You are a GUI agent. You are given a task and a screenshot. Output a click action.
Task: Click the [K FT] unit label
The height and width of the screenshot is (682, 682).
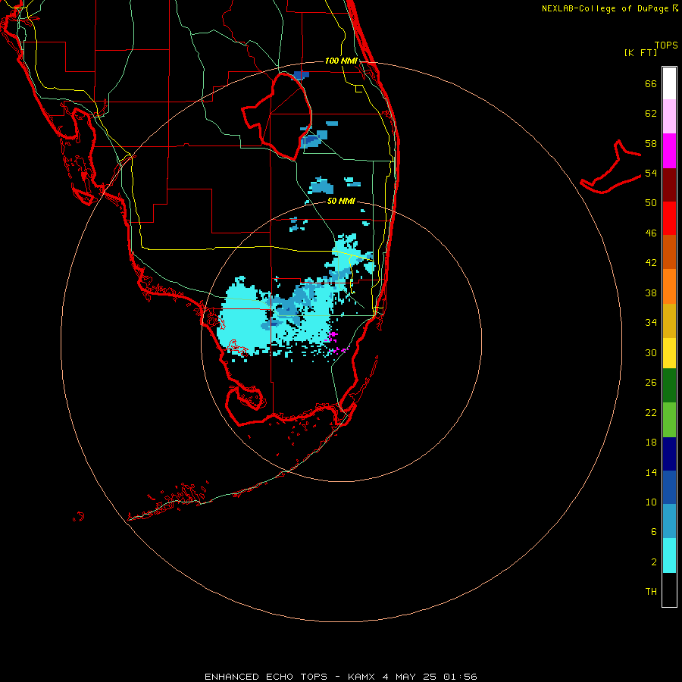(640, 52)
